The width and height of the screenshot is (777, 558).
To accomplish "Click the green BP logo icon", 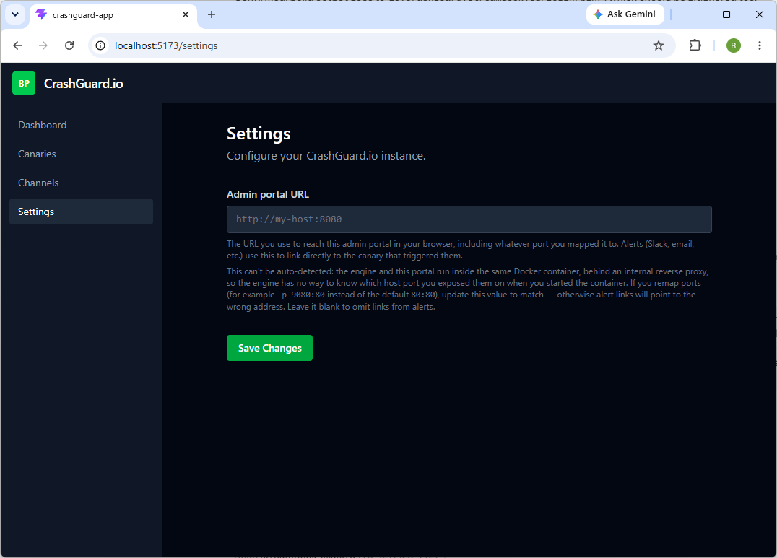I will [x=24, y=83].
